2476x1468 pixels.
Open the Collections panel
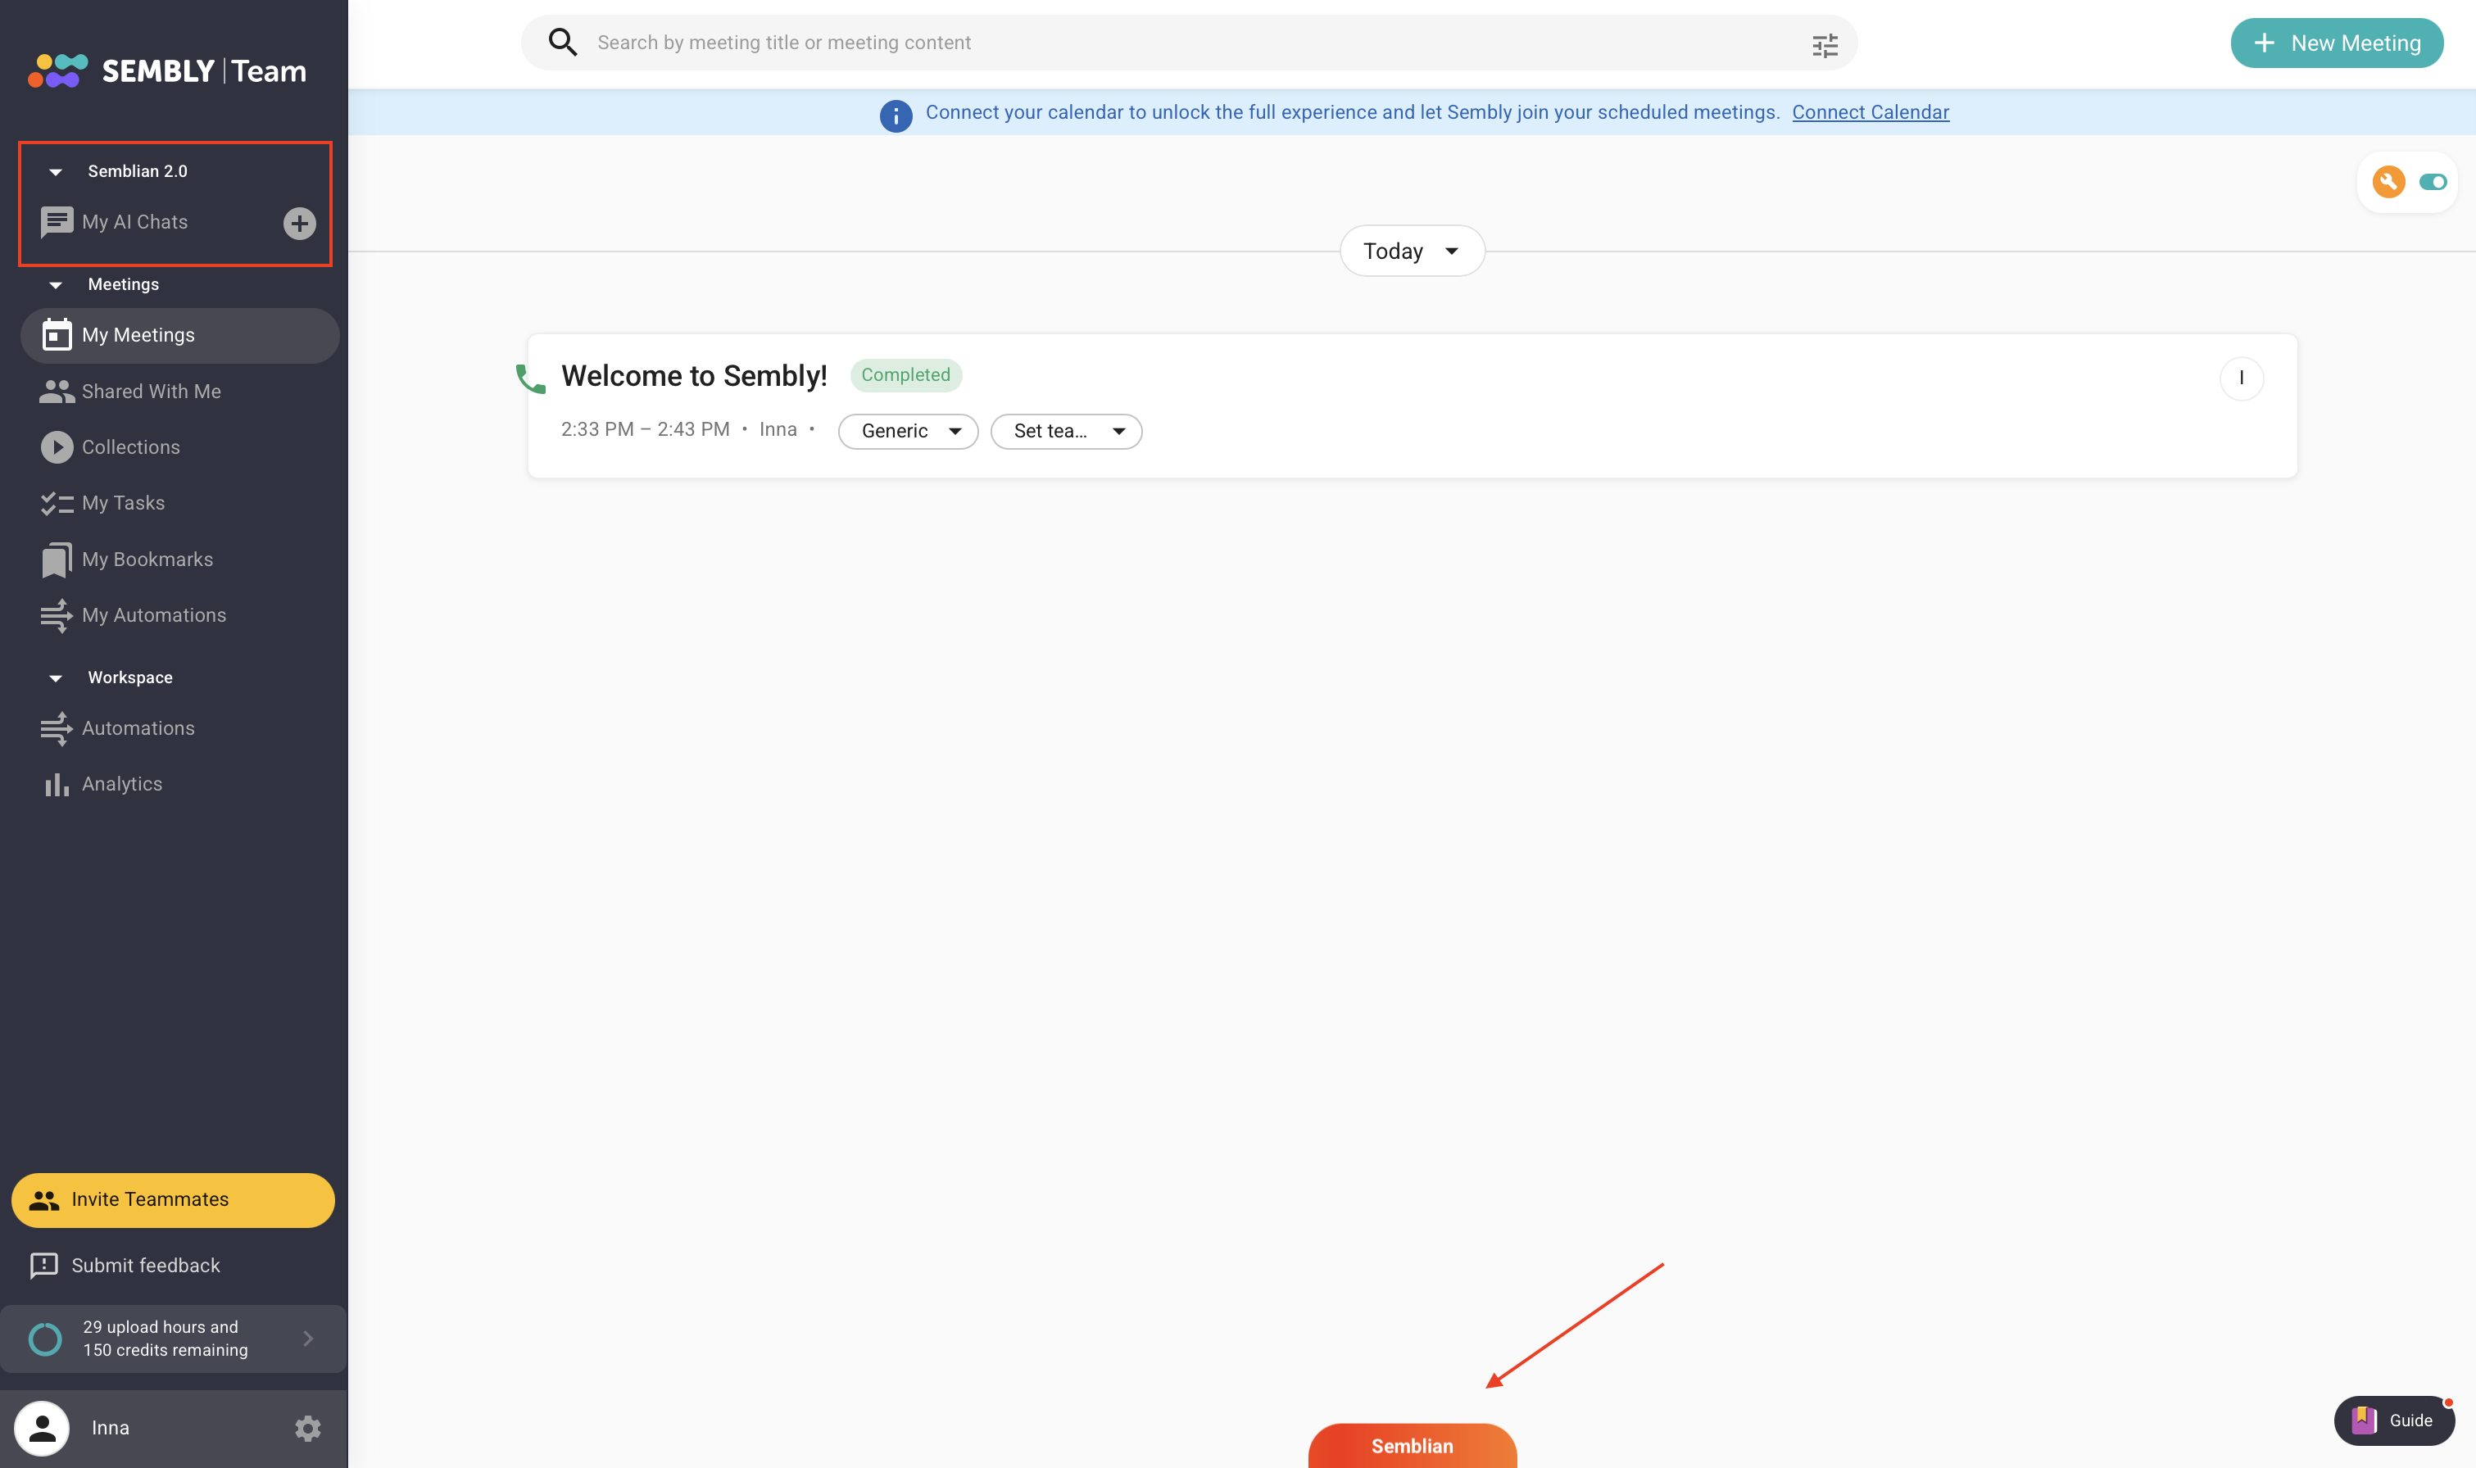130,446
